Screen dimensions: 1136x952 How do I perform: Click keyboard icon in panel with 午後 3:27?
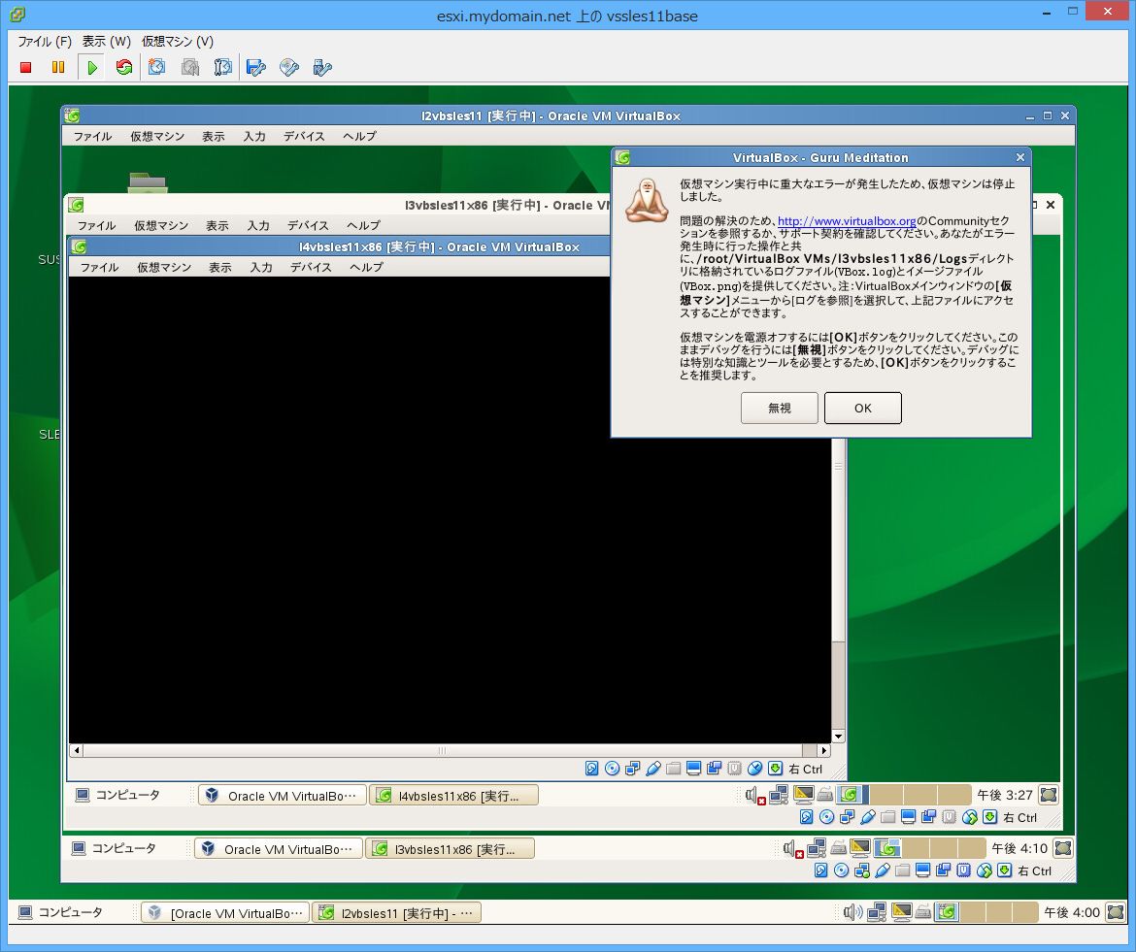824,796
